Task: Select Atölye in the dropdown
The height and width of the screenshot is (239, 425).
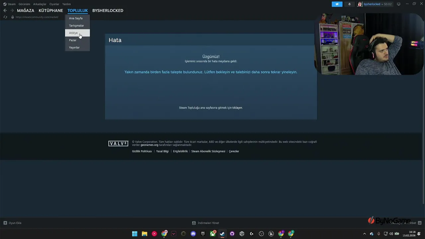Action: point(77,33)
